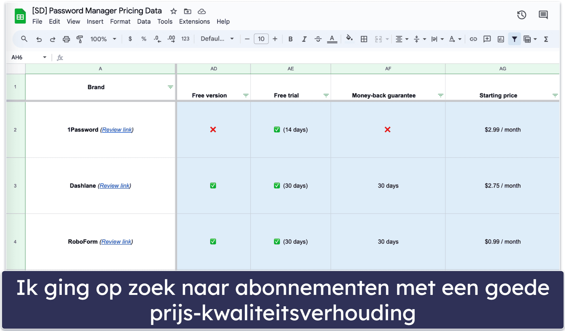The image size is (565, 331).
Task: Open the Tools menu
Action: tap(165, 22)
